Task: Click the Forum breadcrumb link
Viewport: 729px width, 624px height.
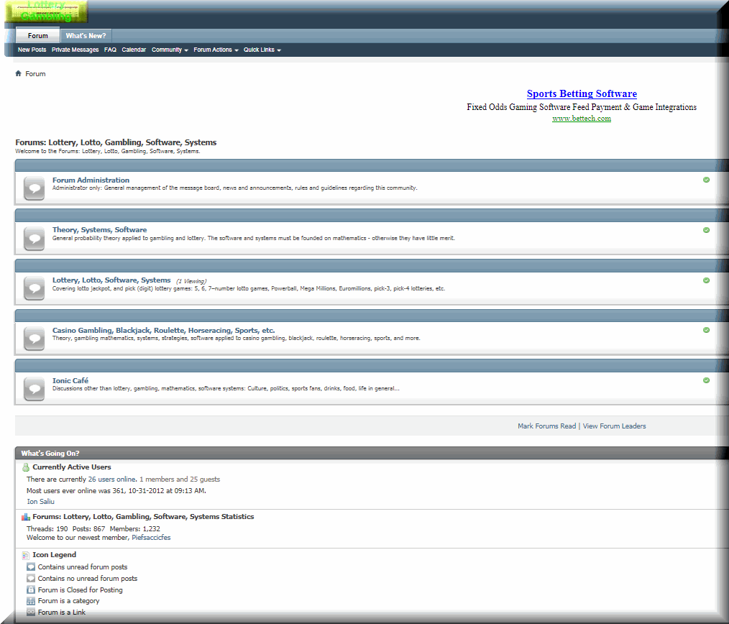Action: [x=35, y=74]
